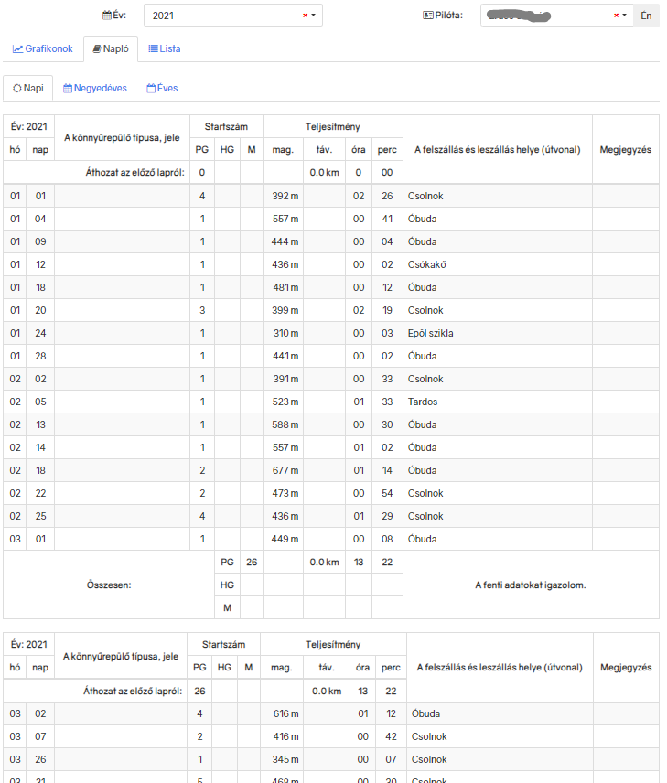Click the list icon on the Lista tab
Screen dimensions: 667x783
pyautogui.click(x=153, y=48)
